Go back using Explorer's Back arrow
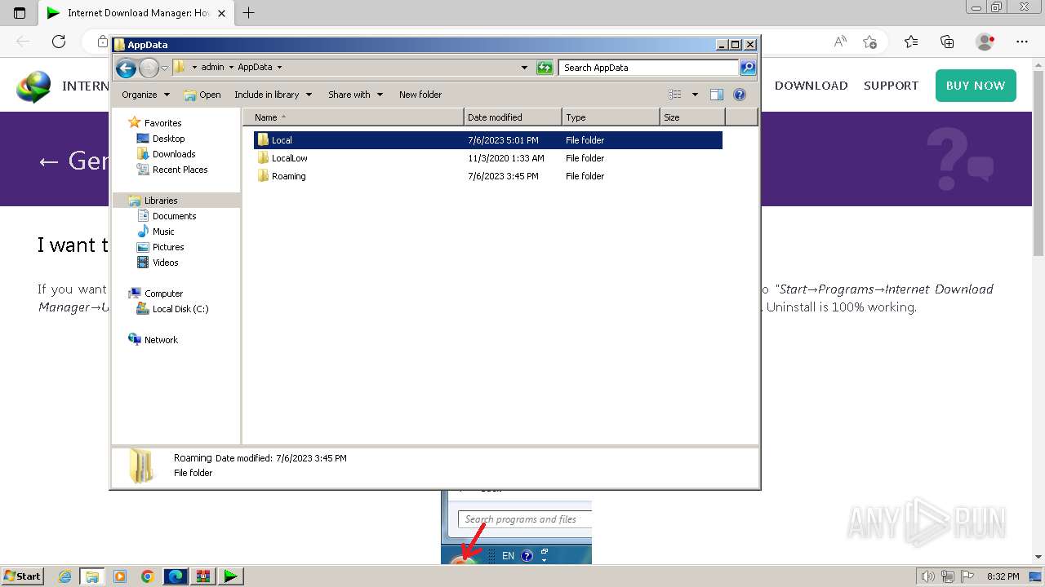The height and width of the screenshot is (587, 1045). click(126, 68)
